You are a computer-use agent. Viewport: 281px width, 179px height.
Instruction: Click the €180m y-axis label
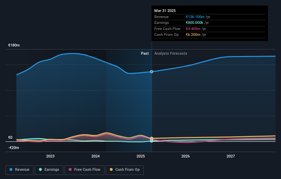click(14, 45)
